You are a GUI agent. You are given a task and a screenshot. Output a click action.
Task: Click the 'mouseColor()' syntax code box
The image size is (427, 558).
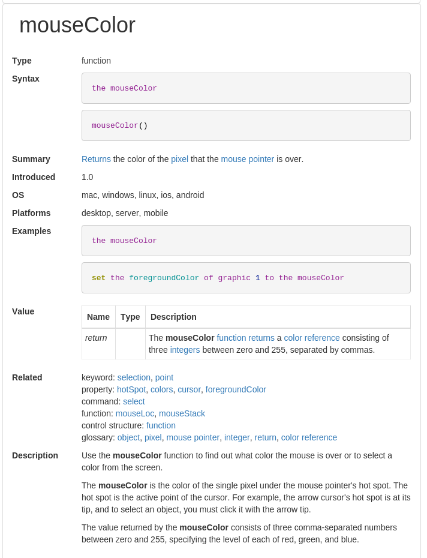pyautogui.click(x=246, y=125)
